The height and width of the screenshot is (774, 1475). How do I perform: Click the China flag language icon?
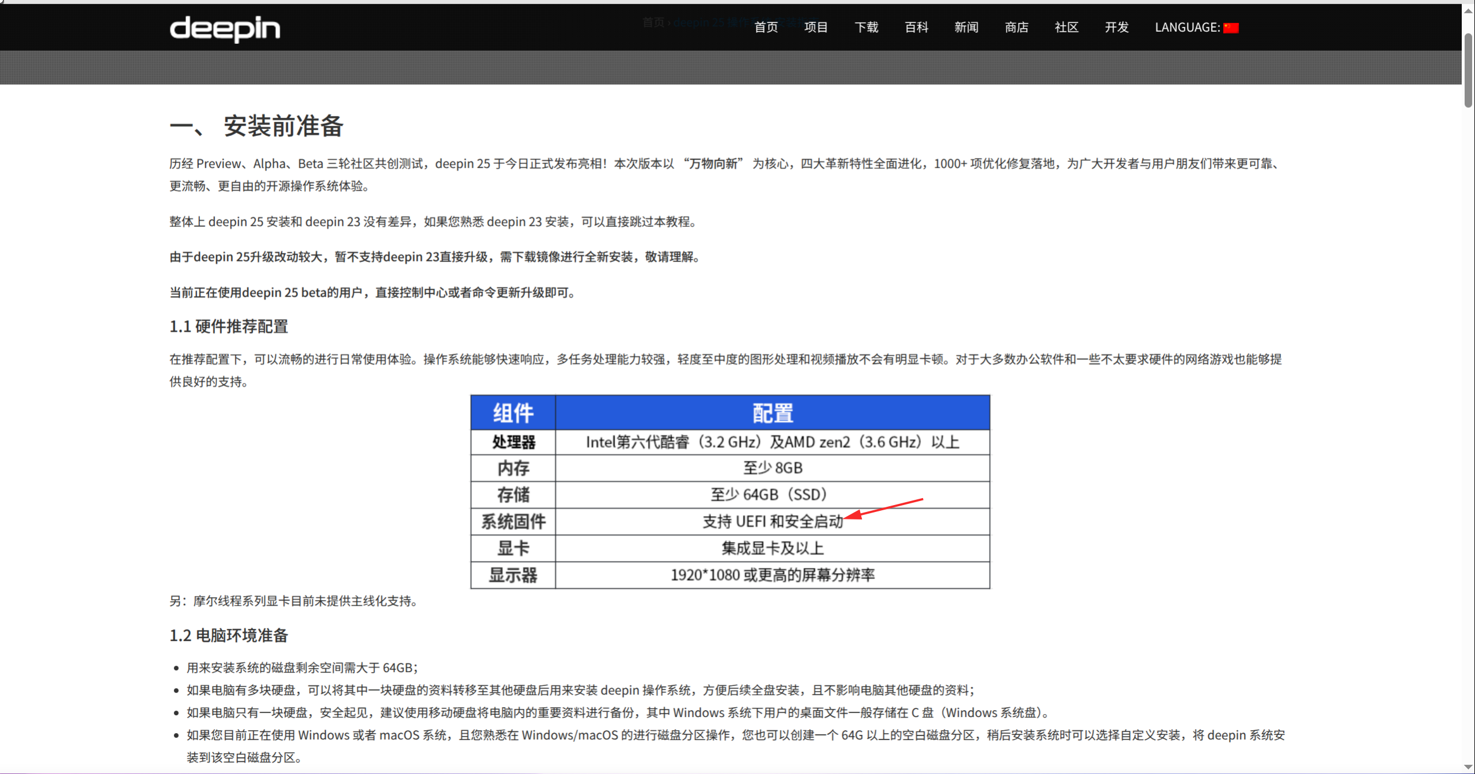[1231, 28]
